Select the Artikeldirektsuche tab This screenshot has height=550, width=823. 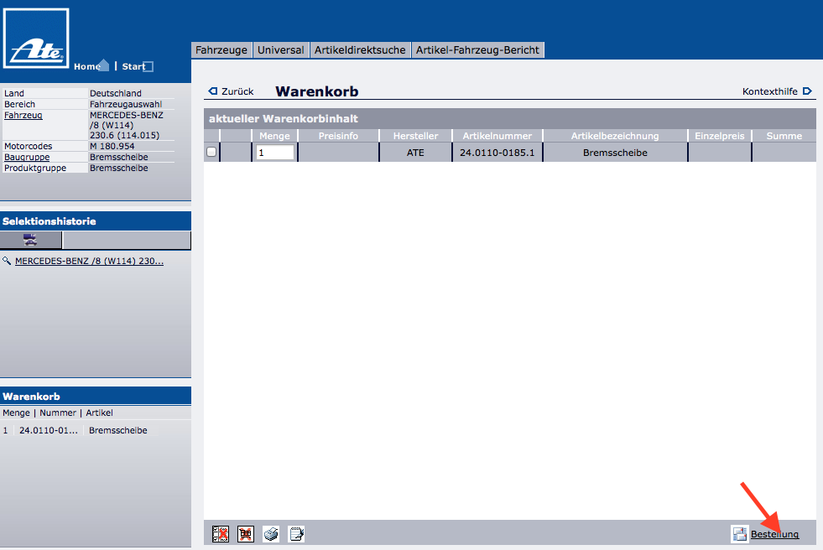click(360, 50)
